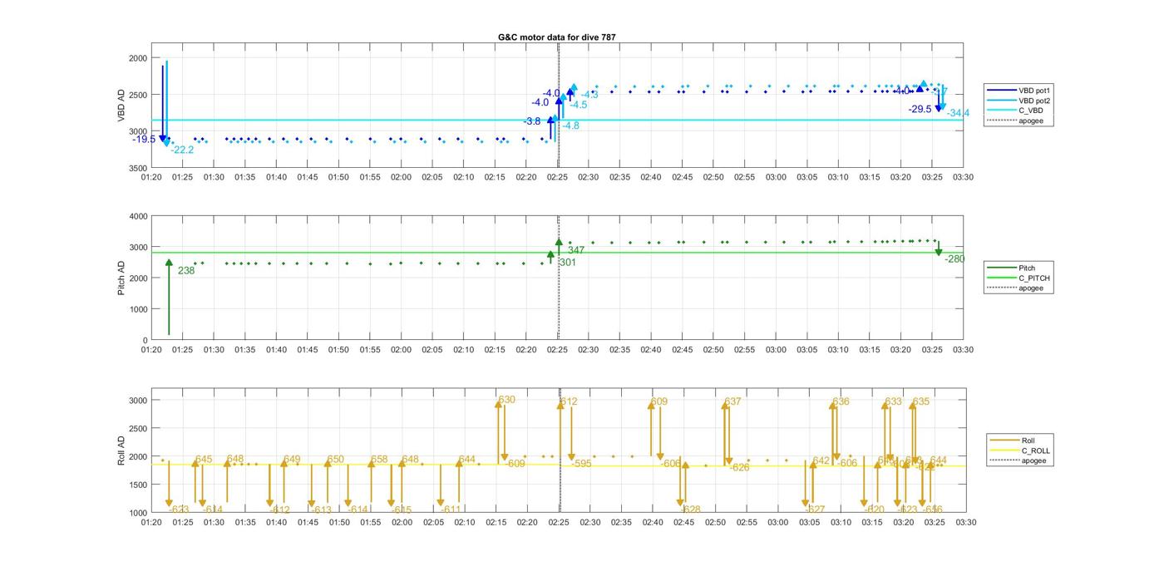Click the '642' roll data label
Screen dimensions: 1164x576
(822, 460)
